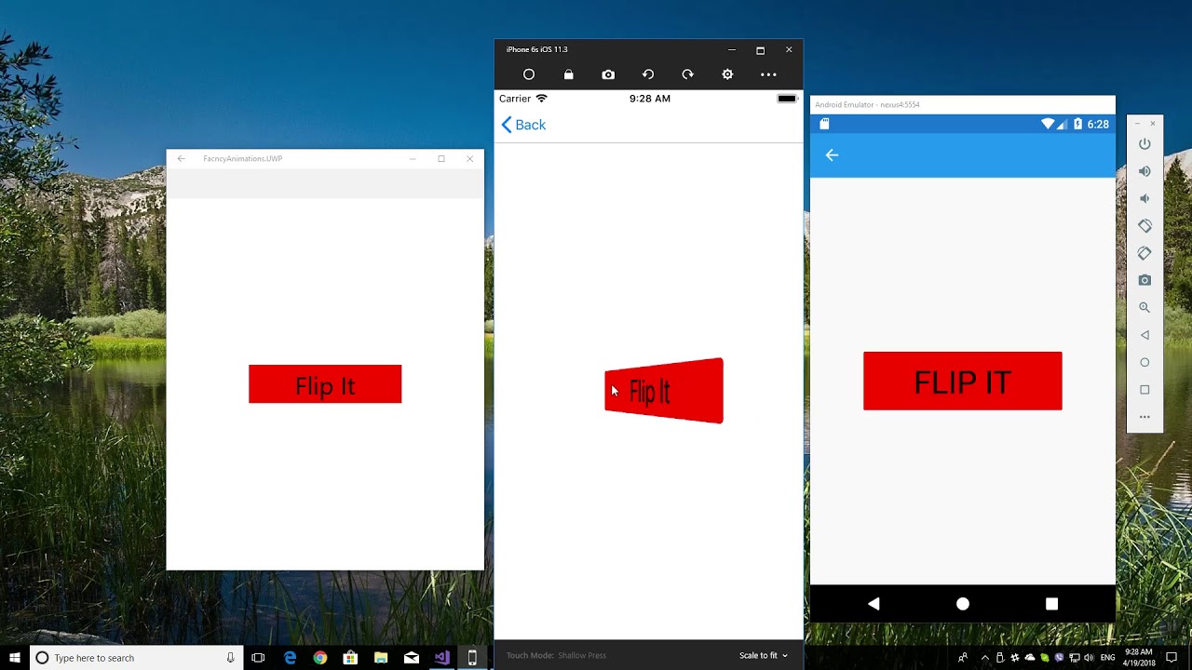Open Action Center notifications
Screen dimensions: 1192x670
(1172, 658)
